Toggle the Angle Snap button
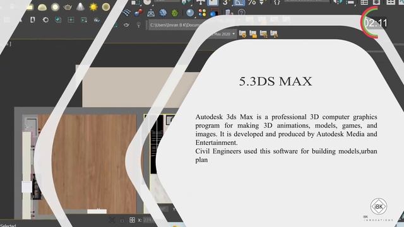Viewport: 404px width, 227px height. 239,3
